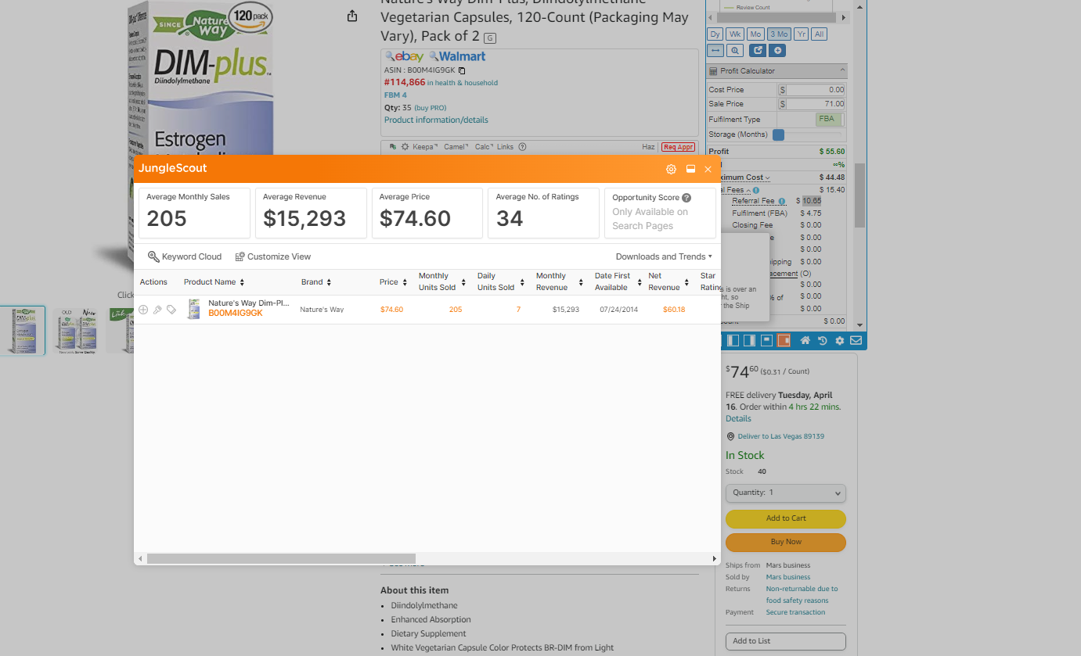The width and height of the screenshot is (1081, 656).
Task: Open Customize View options
Action: click(x=273, y=256)
